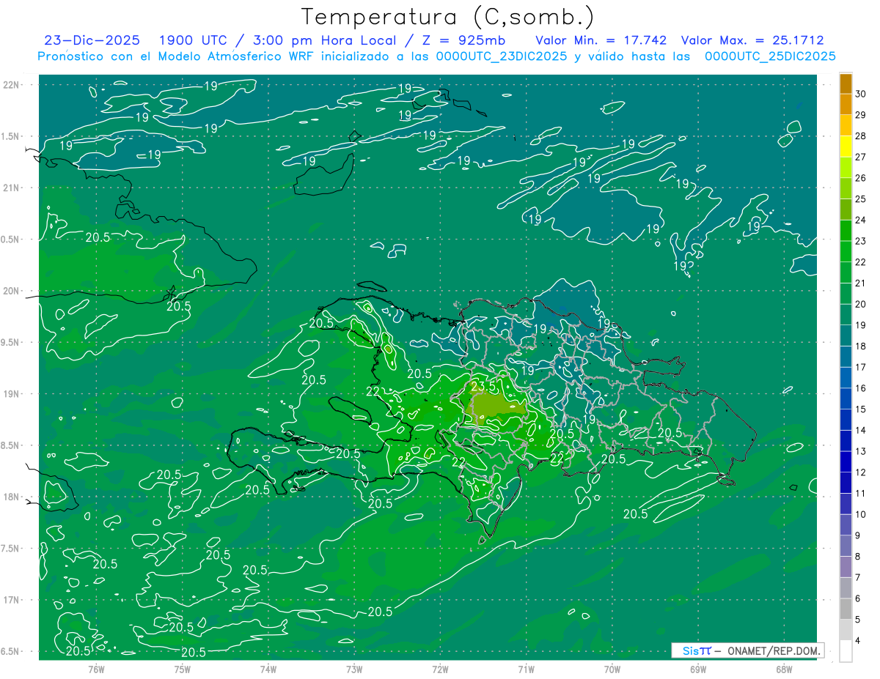
Task: Click the color bar label "4"
Action: 858,641
